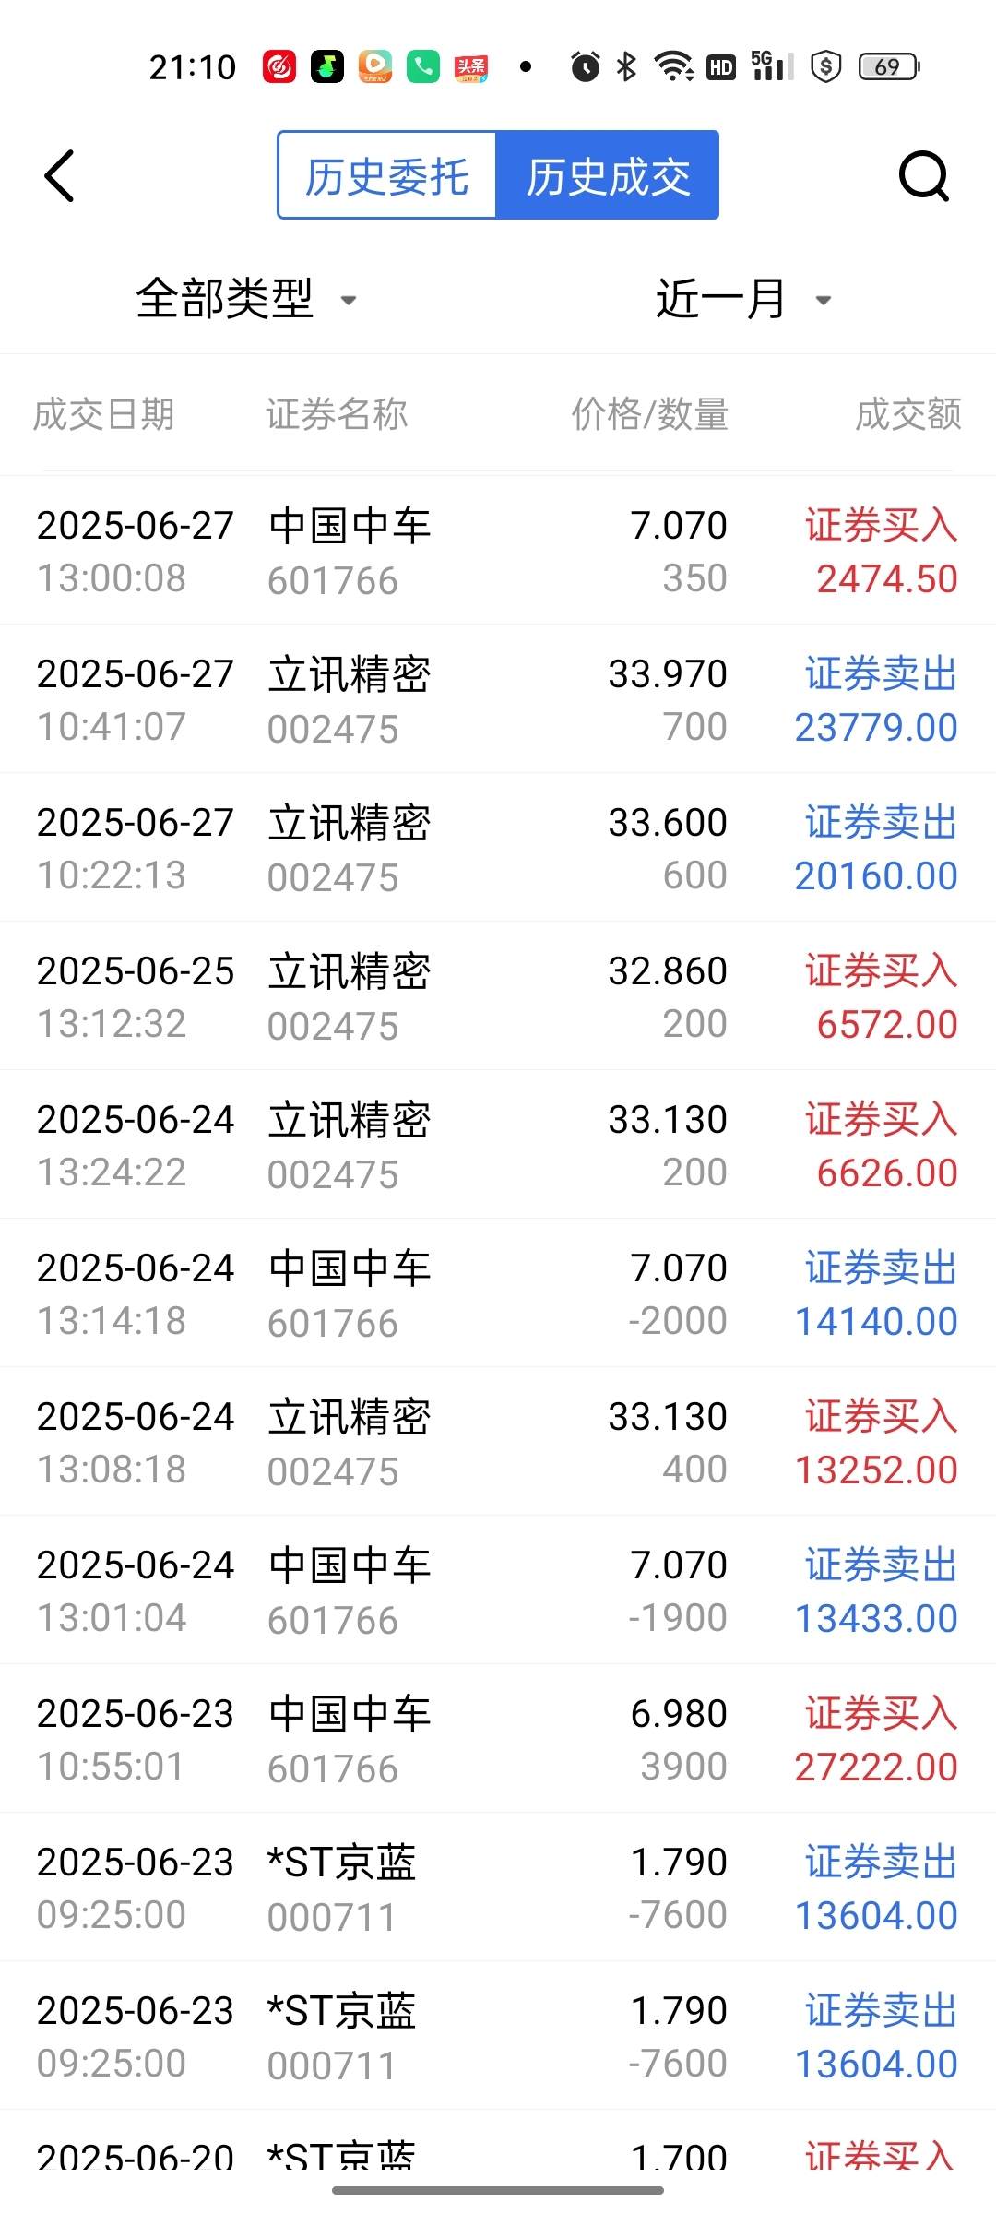
Task: Open the 近一月 date range dropdown
Action: coord(743,299)
